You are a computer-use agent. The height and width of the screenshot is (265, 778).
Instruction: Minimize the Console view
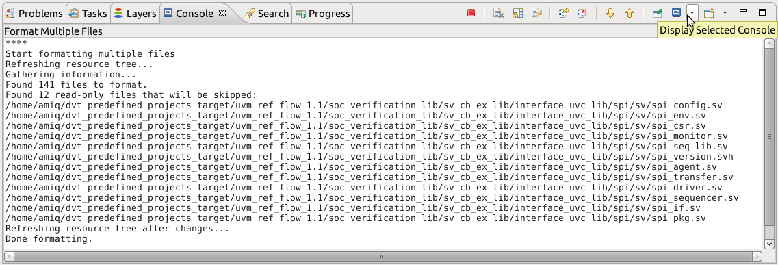click(743, 11)
